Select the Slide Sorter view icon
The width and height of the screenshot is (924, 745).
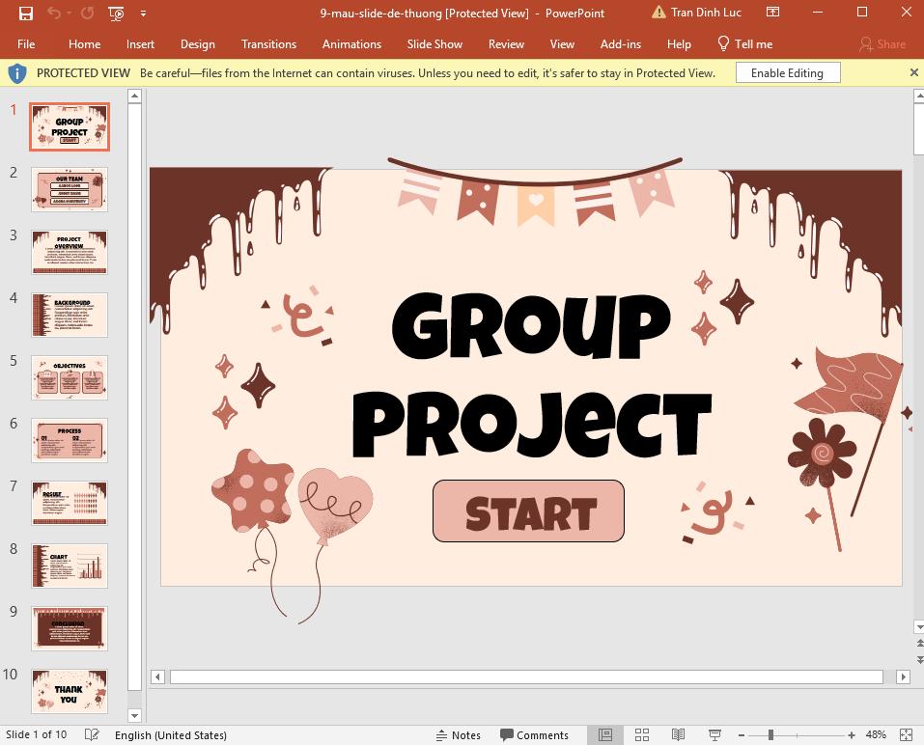642,734
